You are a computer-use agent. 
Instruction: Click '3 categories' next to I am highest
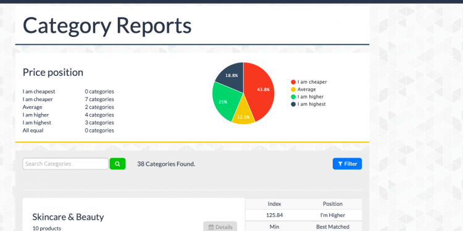pyautogui.click(x=99, y=123)
